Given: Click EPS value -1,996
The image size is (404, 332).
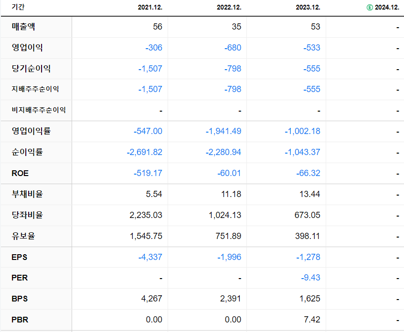Looking at the screenshot, I should click(229, 257).
